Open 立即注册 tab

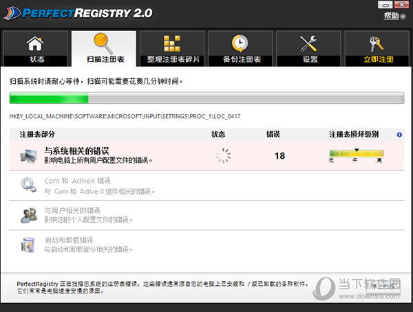377,48
